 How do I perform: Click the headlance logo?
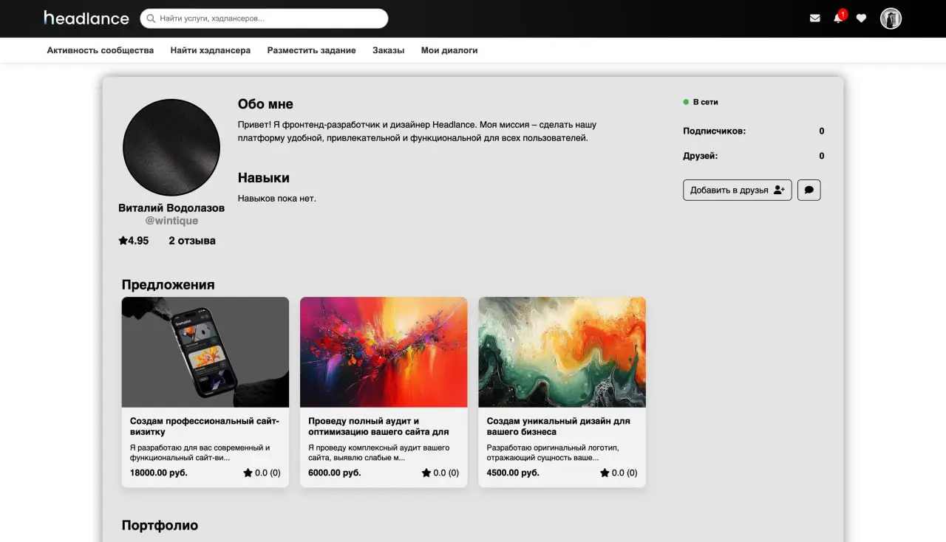coord(86,18)
